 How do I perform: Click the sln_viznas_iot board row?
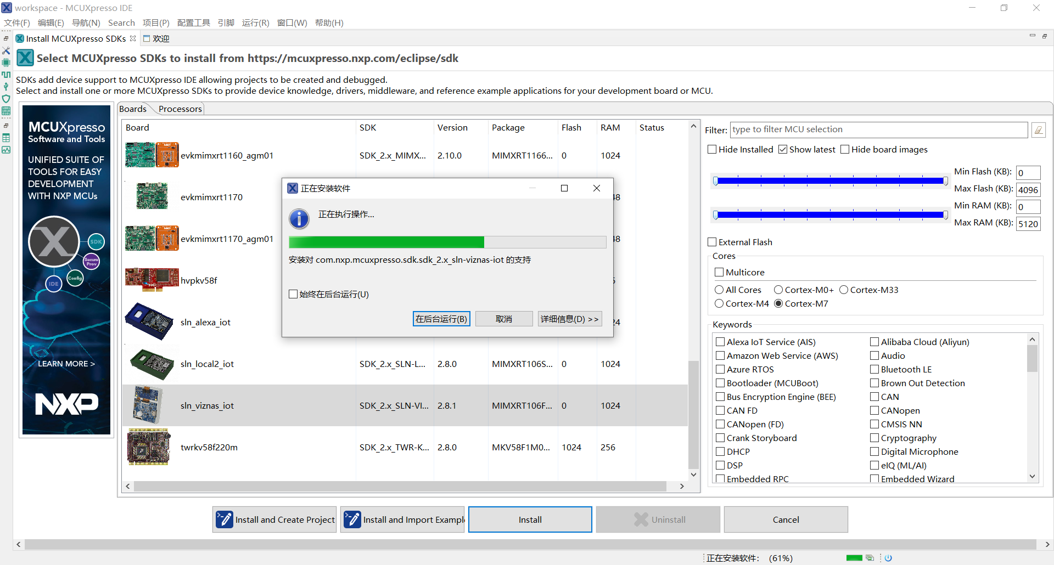point(405,405)
